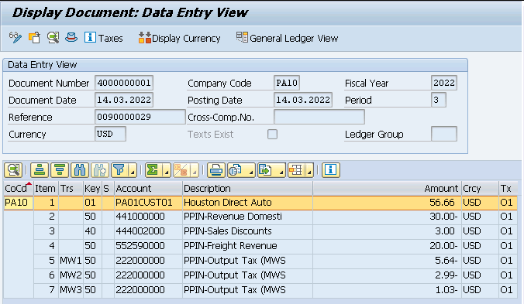The width and height of the screenshot is (524, 304).
Task: Switch to Display/Change mode with glasses-pencil icon
Action: coord(16,37)
